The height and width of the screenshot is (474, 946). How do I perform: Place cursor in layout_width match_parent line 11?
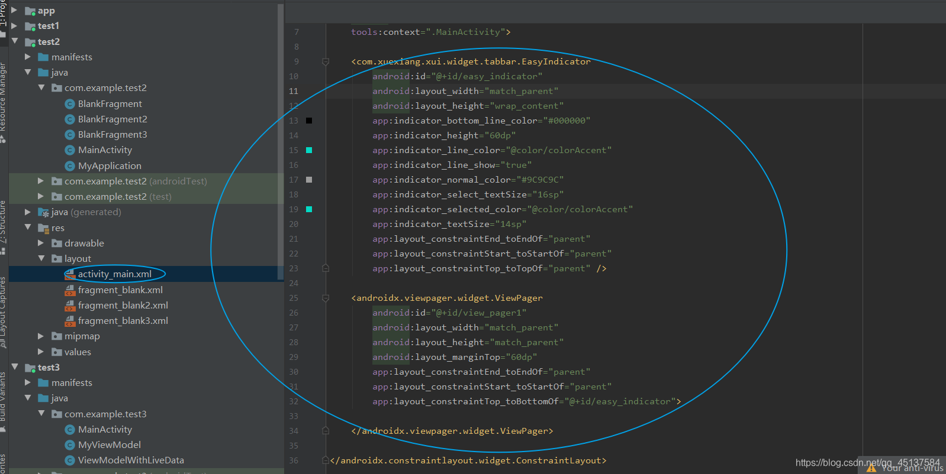click(x=465, y=91)
